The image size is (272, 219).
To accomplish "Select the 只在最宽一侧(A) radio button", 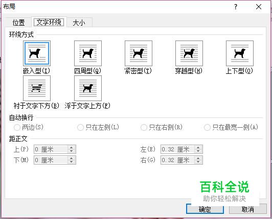I will [x=207, y=128].
